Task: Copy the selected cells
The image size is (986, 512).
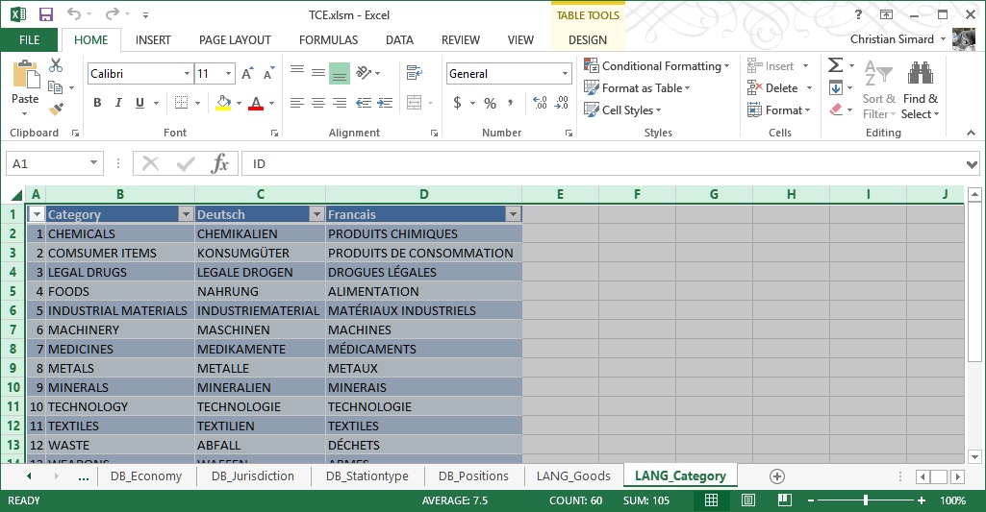Action: (x=56, y=87)
